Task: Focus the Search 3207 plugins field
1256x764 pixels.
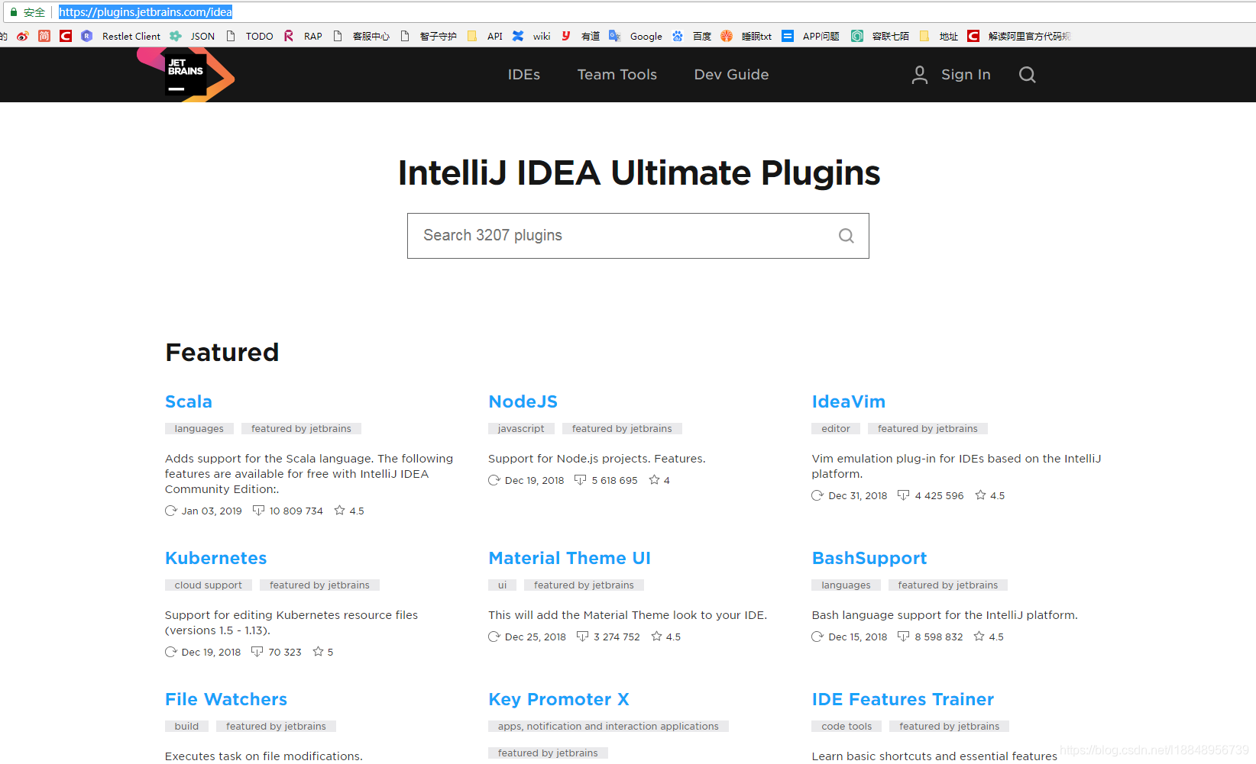Action: tap(638, 236)
